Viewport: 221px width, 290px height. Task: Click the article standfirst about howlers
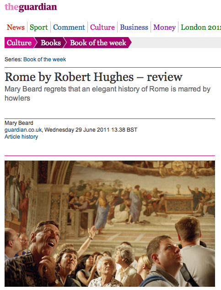click(108, 94)
